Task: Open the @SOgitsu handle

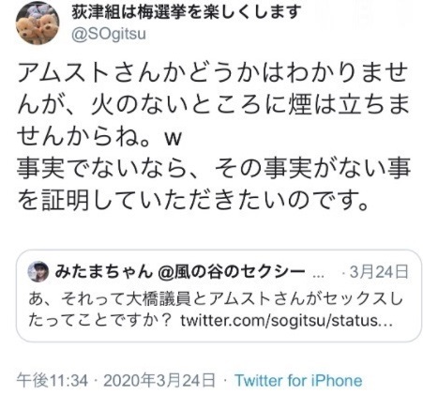Action: pyautogui.click(x=109, y=35)
